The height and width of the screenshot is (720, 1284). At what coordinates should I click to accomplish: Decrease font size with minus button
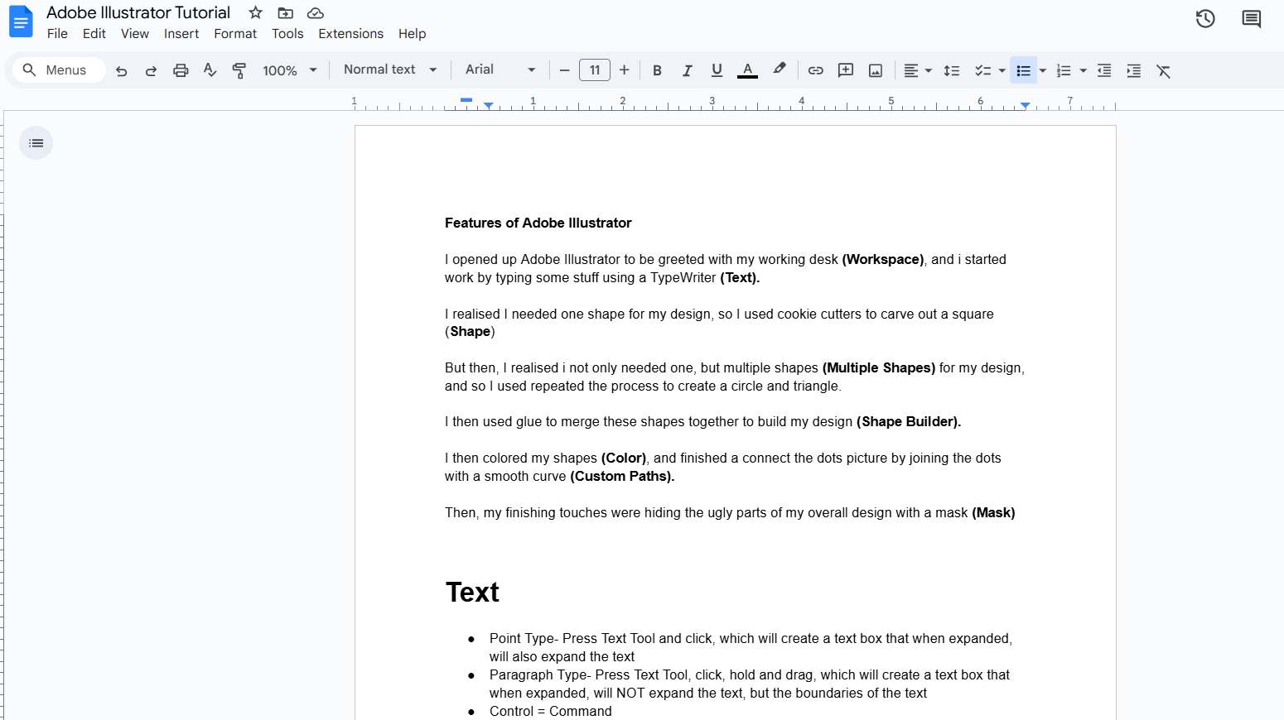[565, 71]
